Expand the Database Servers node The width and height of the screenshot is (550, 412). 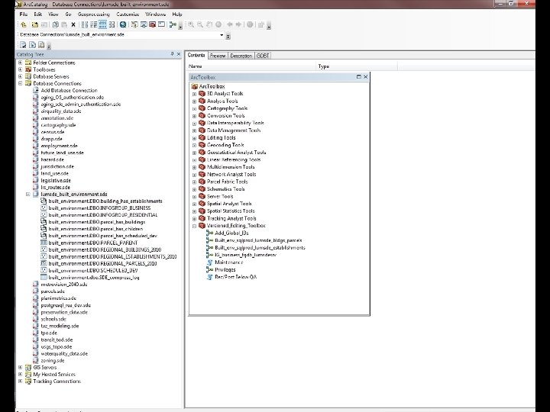(x=21, y=76)
